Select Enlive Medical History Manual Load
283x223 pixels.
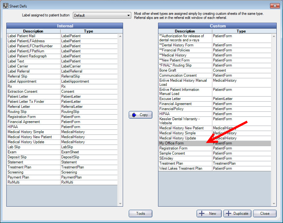tap(215, 83)
